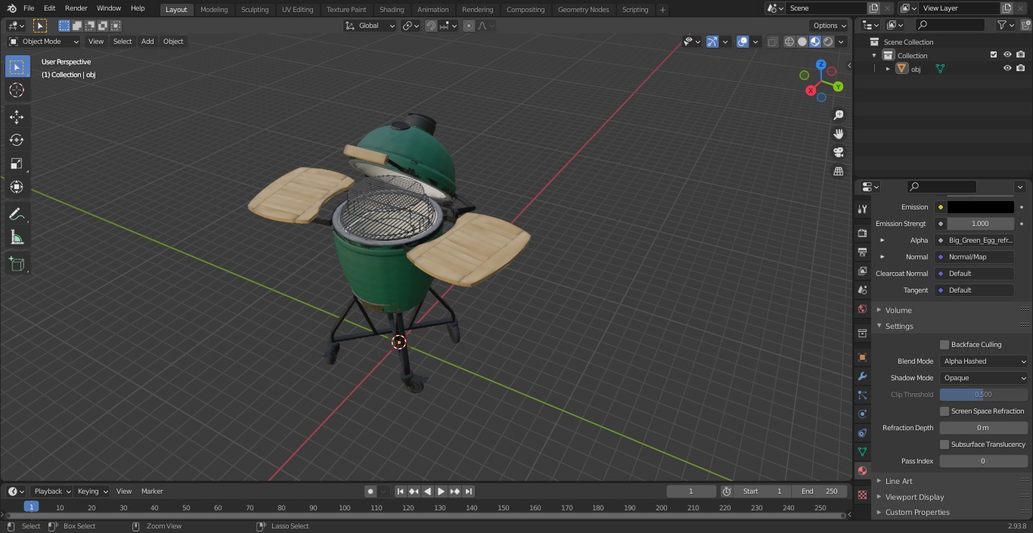Hide obj with its eye icon
The height and width of the screenshot is (533, 1033).
tap(1007, 69)
